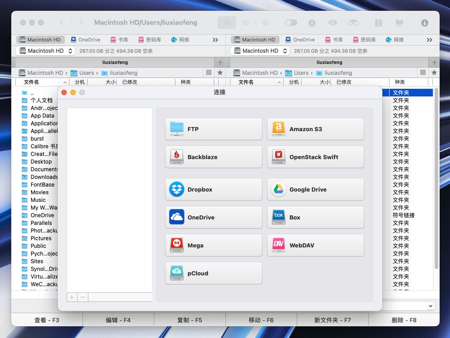The image size is (450, 338).
Task: Click 查看 - F3 button
Action: pyautogui.click(x=47, y=320)
